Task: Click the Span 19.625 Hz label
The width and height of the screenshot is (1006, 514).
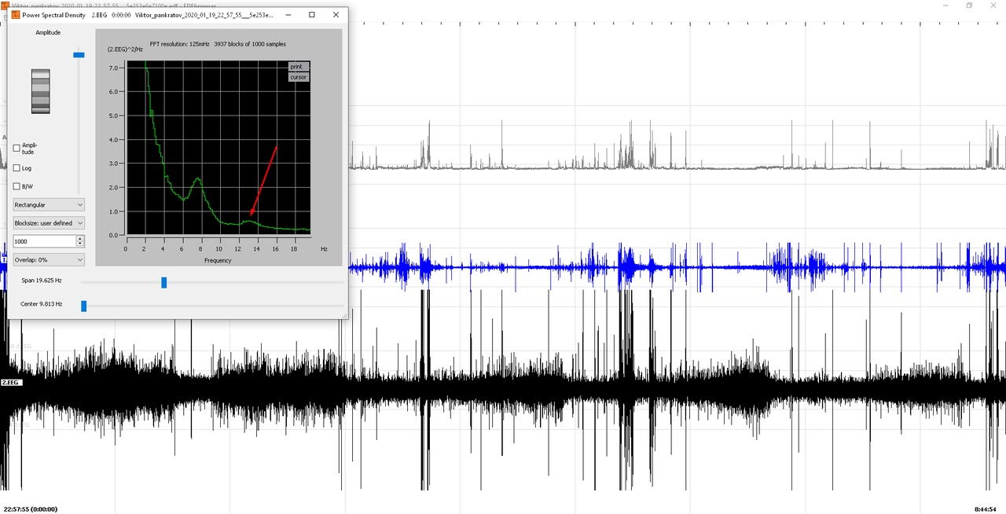Action: pos(42,280)
